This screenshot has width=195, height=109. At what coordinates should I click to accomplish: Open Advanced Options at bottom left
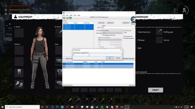click(68, 85)
